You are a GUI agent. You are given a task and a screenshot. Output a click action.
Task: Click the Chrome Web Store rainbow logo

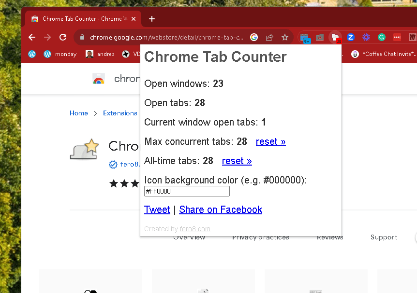pos(99,79)
